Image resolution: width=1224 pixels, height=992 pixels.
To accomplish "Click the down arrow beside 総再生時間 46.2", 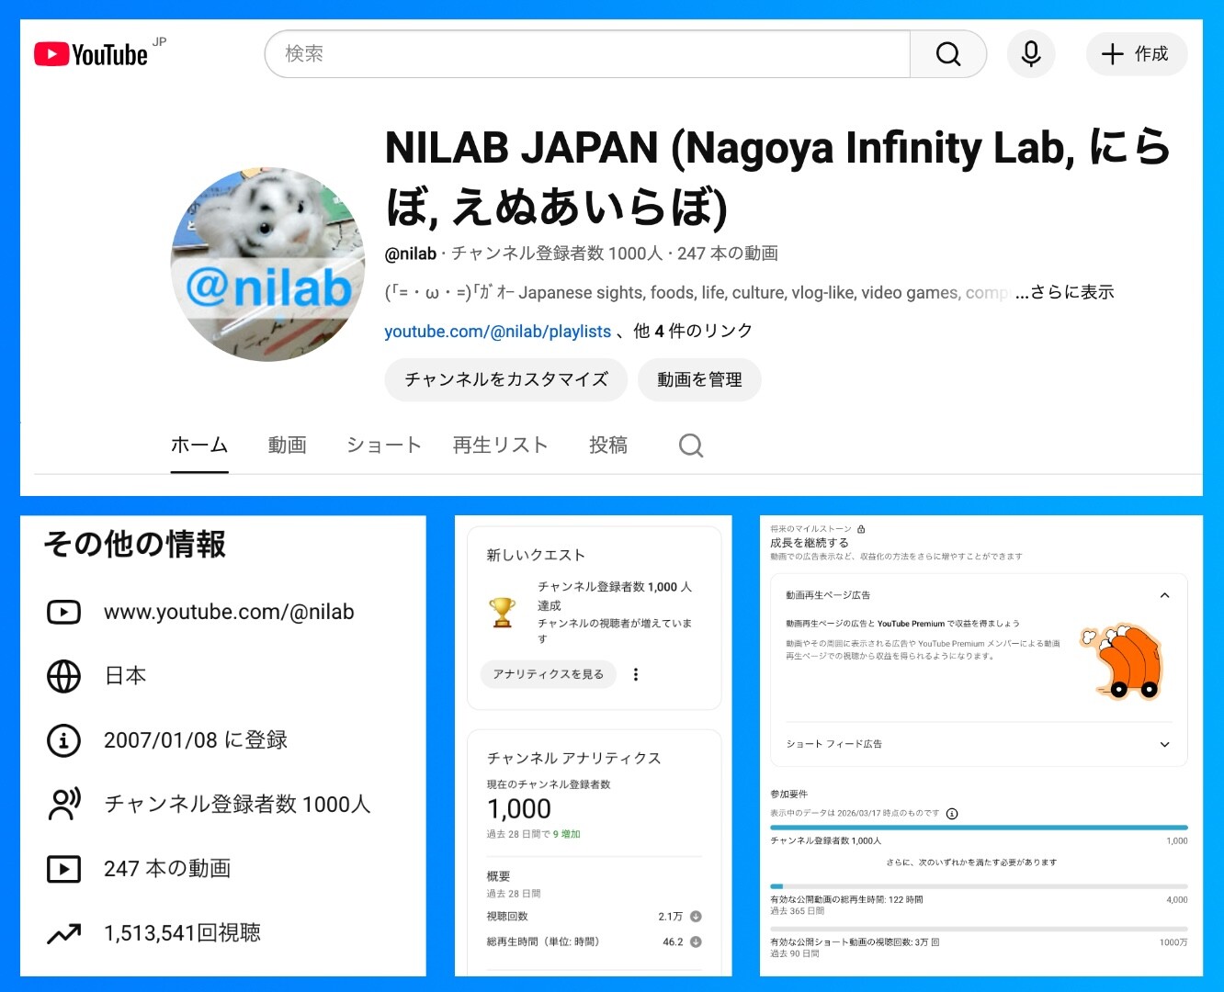I will (696, 941).
